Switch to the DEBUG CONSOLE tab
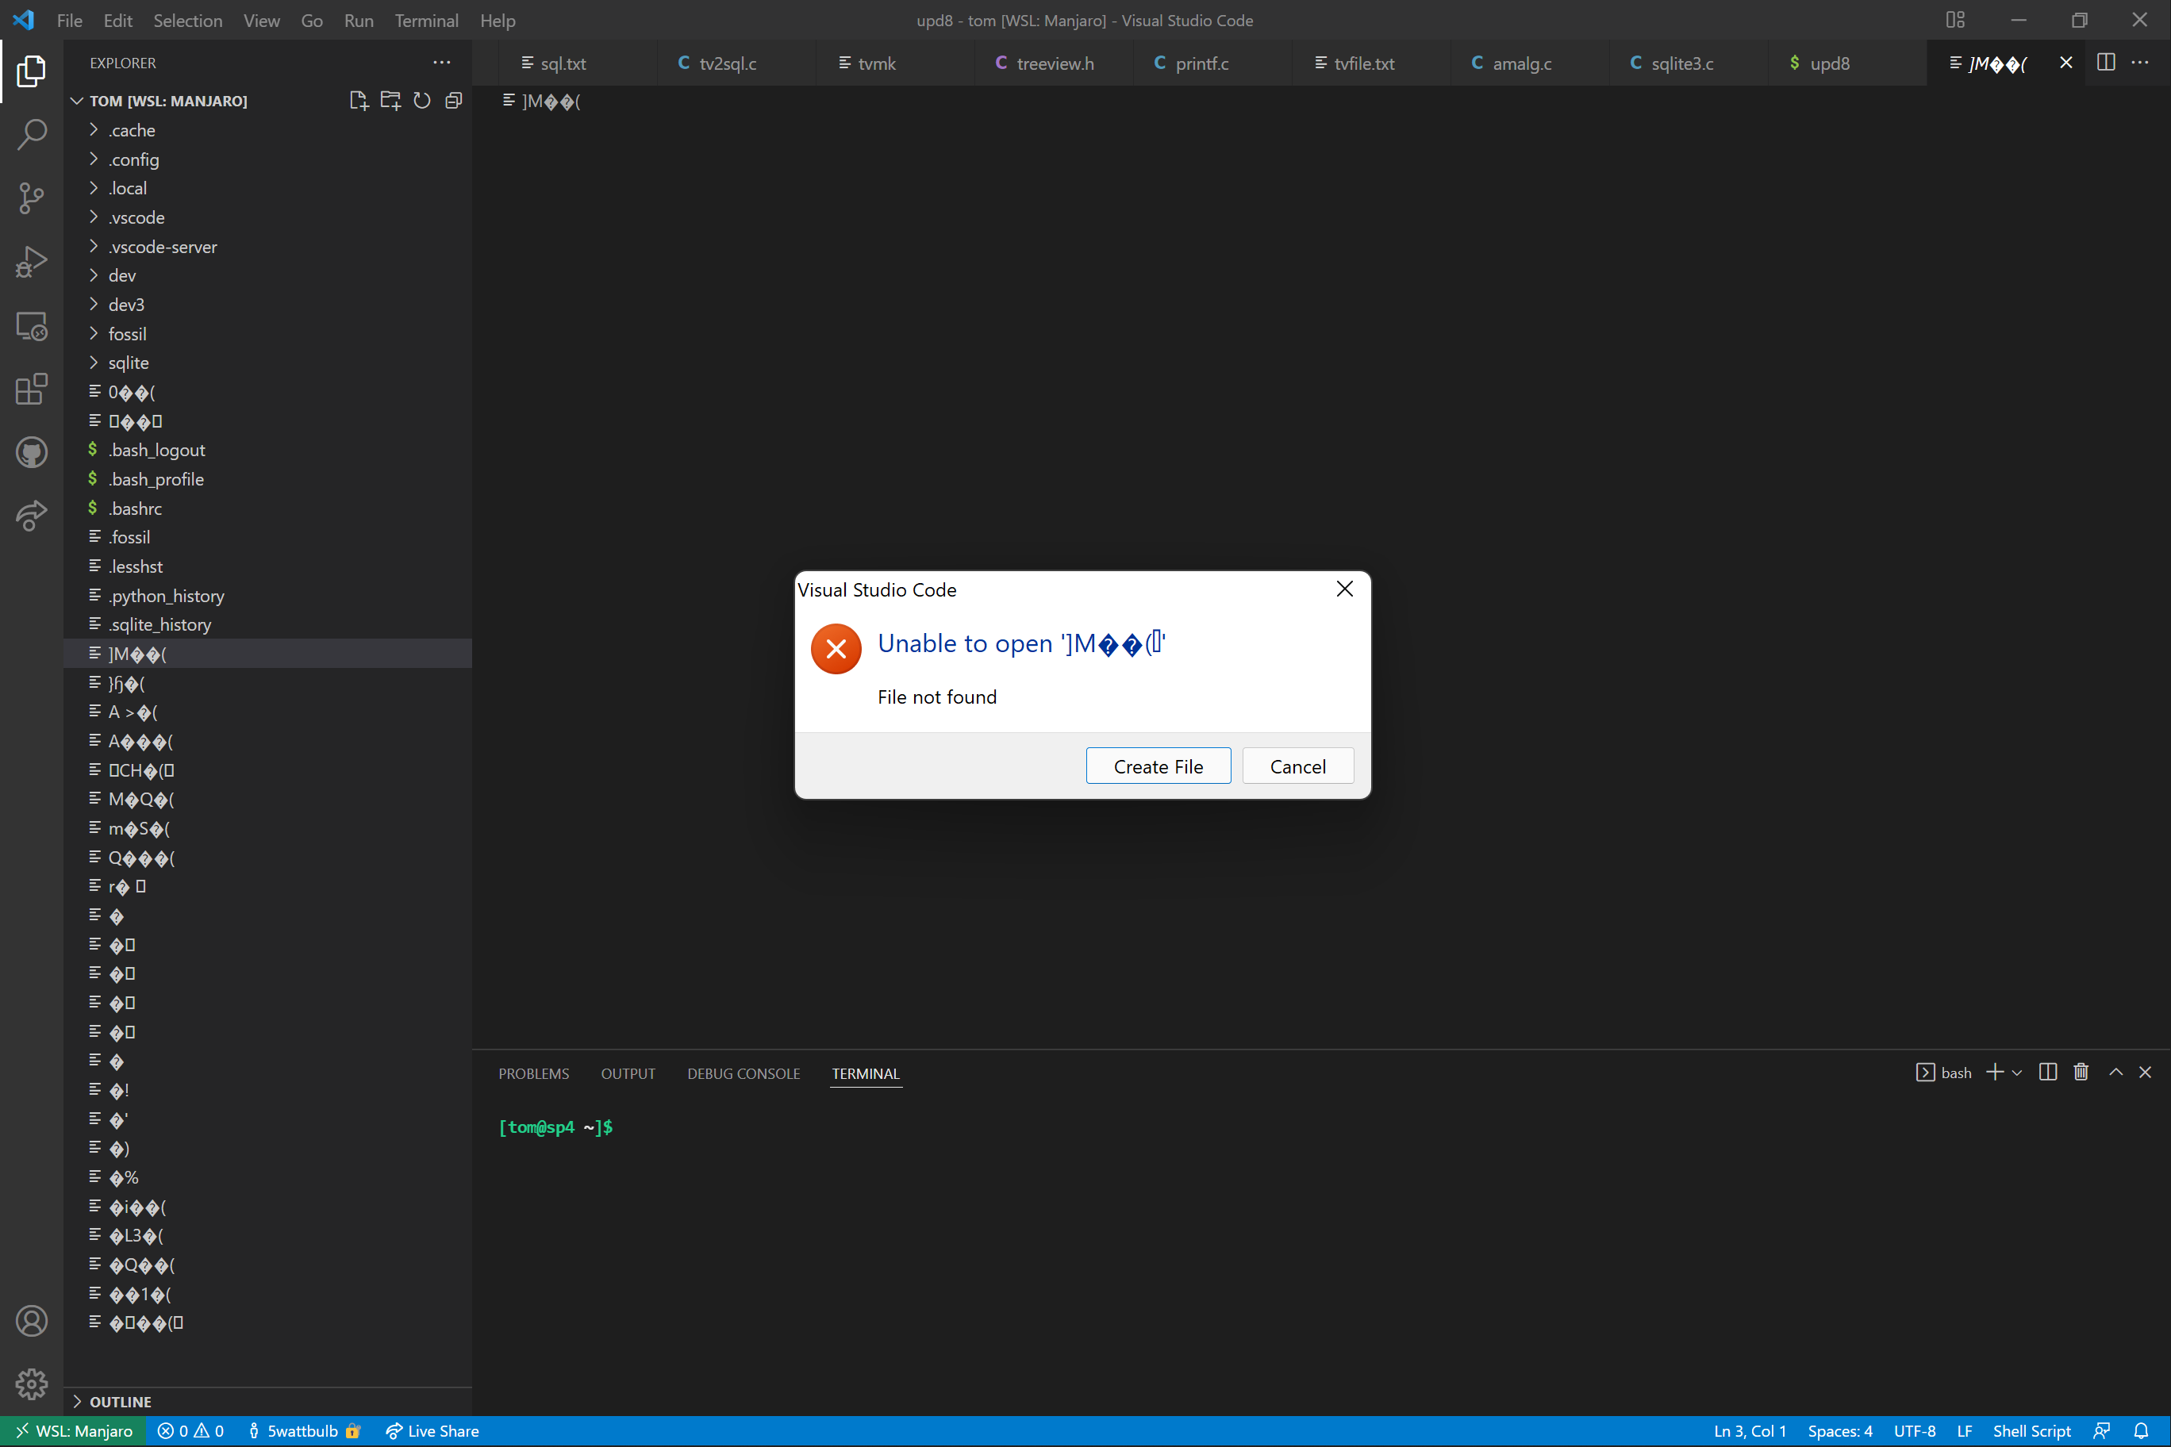Viewport: 2171px width, 1447px height. [743, 1073]
